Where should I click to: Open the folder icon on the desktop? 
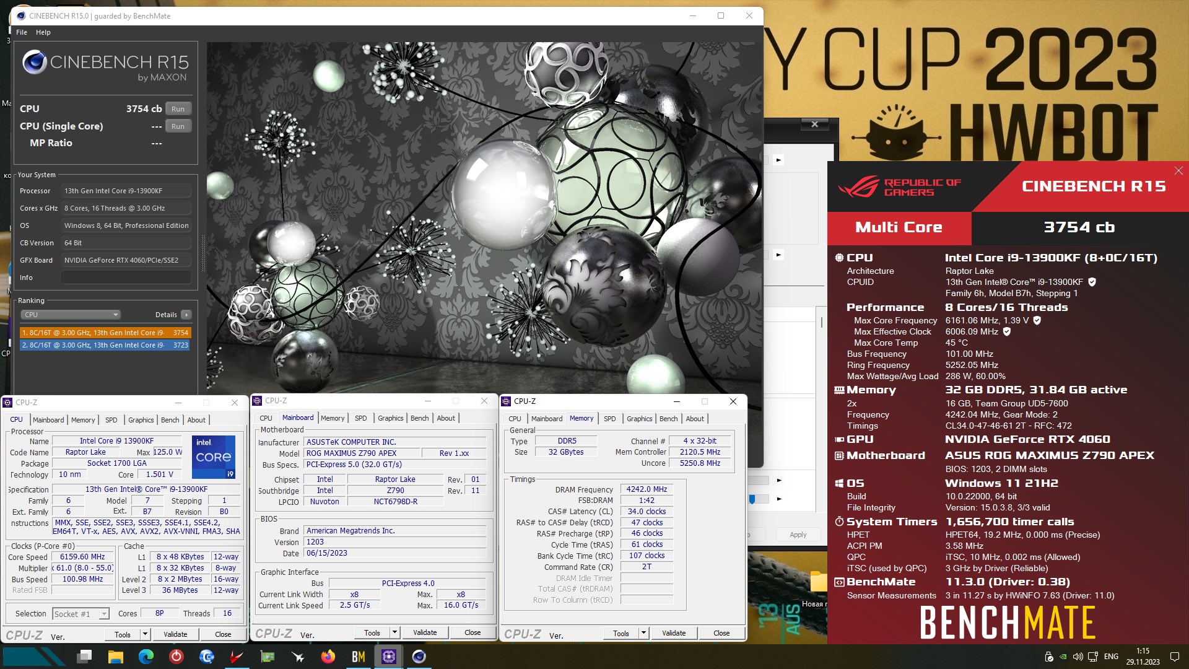point(819,582)
